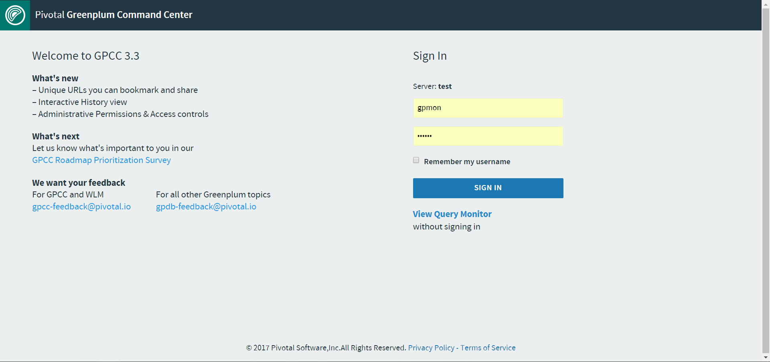
Task: Click the What's new heading
Action: [x=55, y=78]
